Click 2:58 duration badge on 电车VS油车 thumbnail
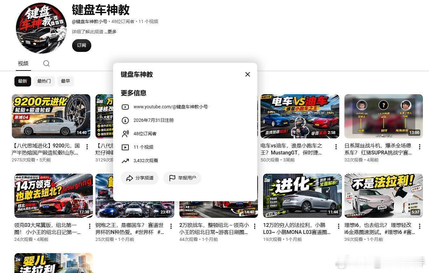Screen dimensions: 429x273 (332, 133)
